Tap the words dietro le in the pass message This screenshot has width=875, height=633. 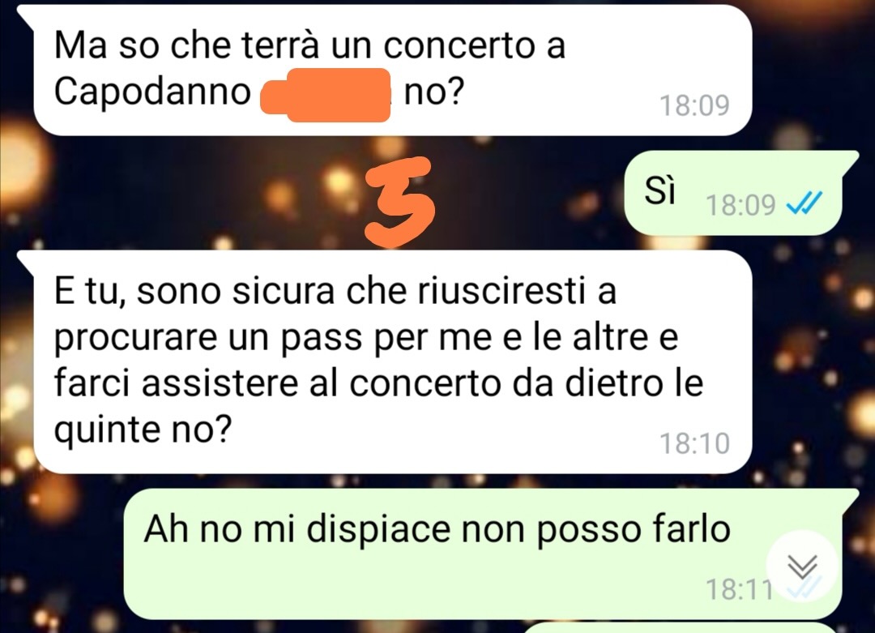(634, 383)
